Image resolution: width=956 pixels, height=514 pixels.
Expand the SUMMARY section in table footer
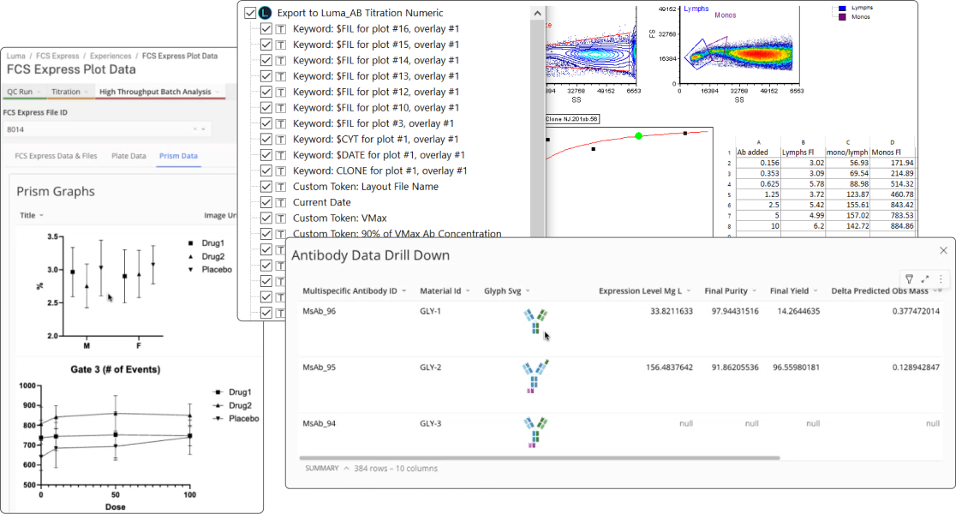pos(346,469)
